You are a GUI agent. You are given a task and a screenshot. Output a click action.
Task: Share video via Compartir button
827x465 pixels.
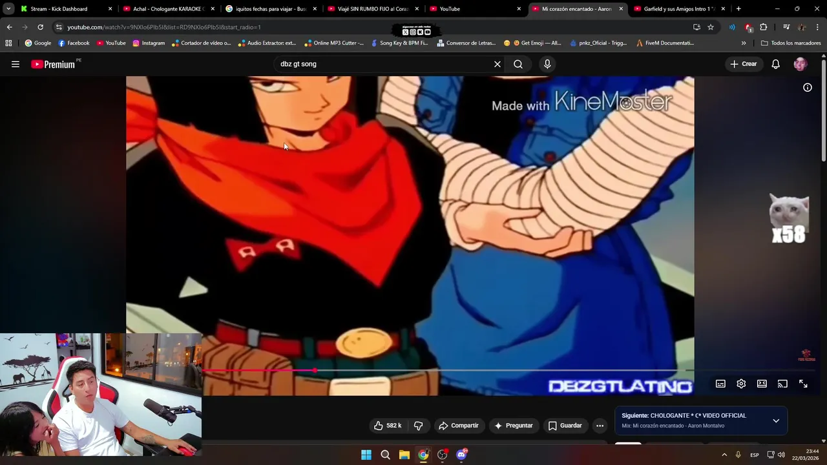coord(459,426)
